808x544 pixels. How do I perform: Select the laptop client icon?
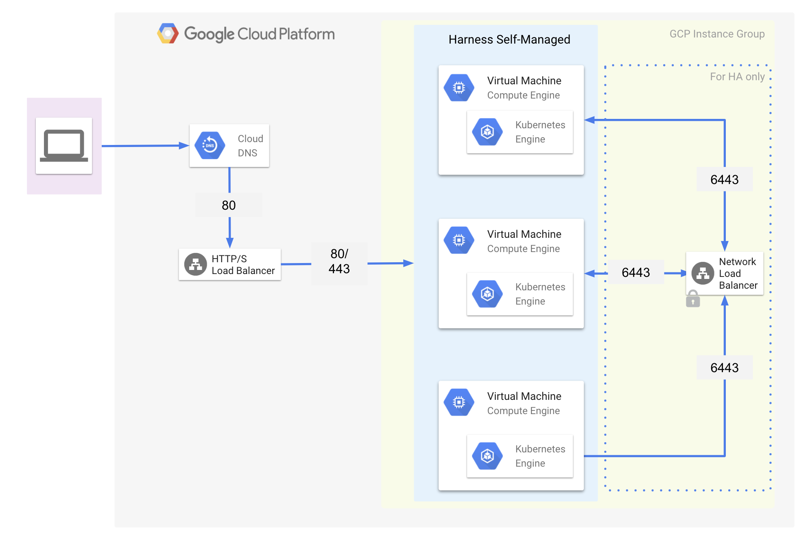[64, 146]
